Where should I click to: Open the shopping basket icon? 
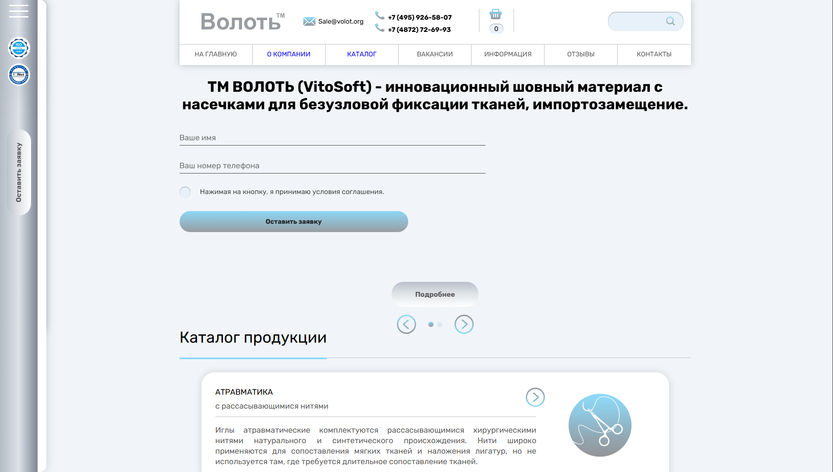(x=496, y=14)
